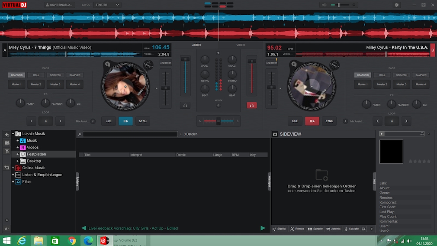The width and height of the screenshot is (437, 246).
Task: Click the font size A icon in sidebar
Action: coord(7,229)
